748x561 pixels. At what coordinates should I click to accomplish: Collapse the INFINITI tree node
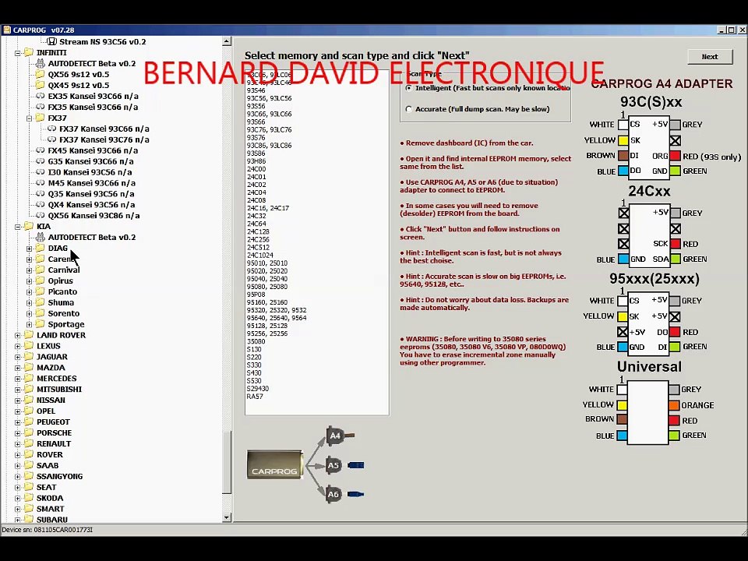(18, 53)
